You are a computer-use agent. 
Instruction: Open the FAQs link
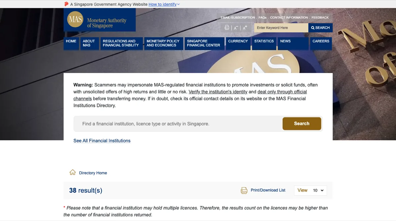(x=262, y=17)
